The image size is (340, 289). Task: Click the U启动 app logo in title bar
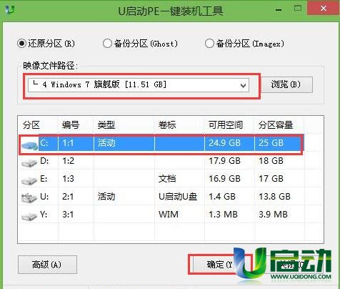point(10,9)
